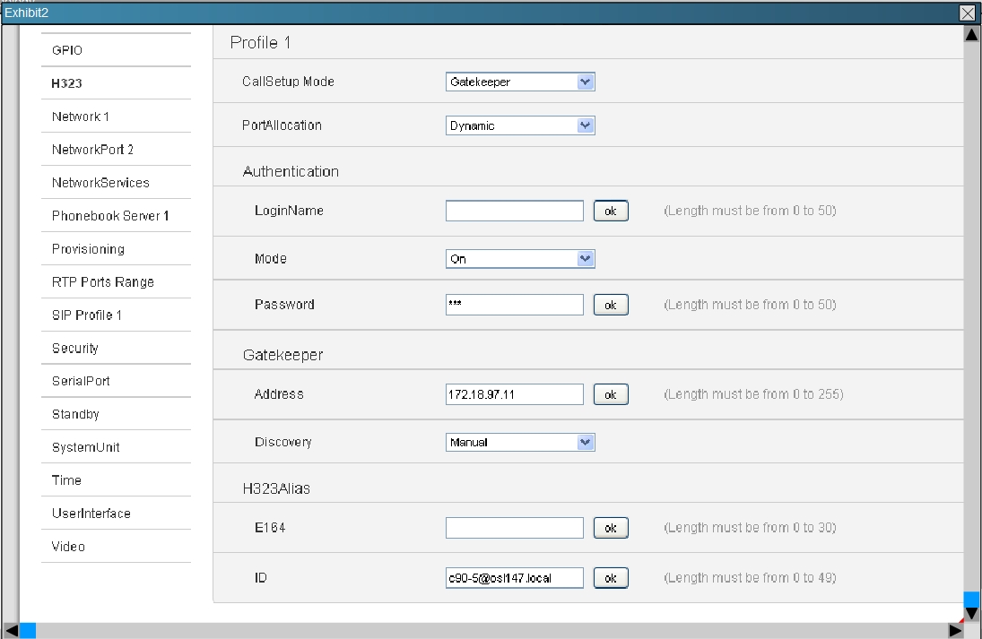Select the GPIO menu item
This screenshot has width=982, height=639.
coord(67,50)
